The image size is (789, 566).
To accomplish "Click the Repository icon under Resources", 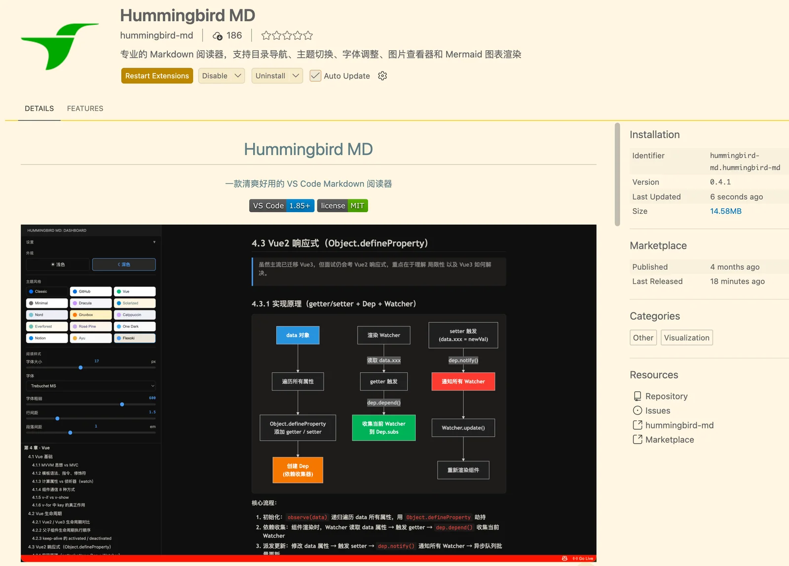I will (x=638, y=396).
